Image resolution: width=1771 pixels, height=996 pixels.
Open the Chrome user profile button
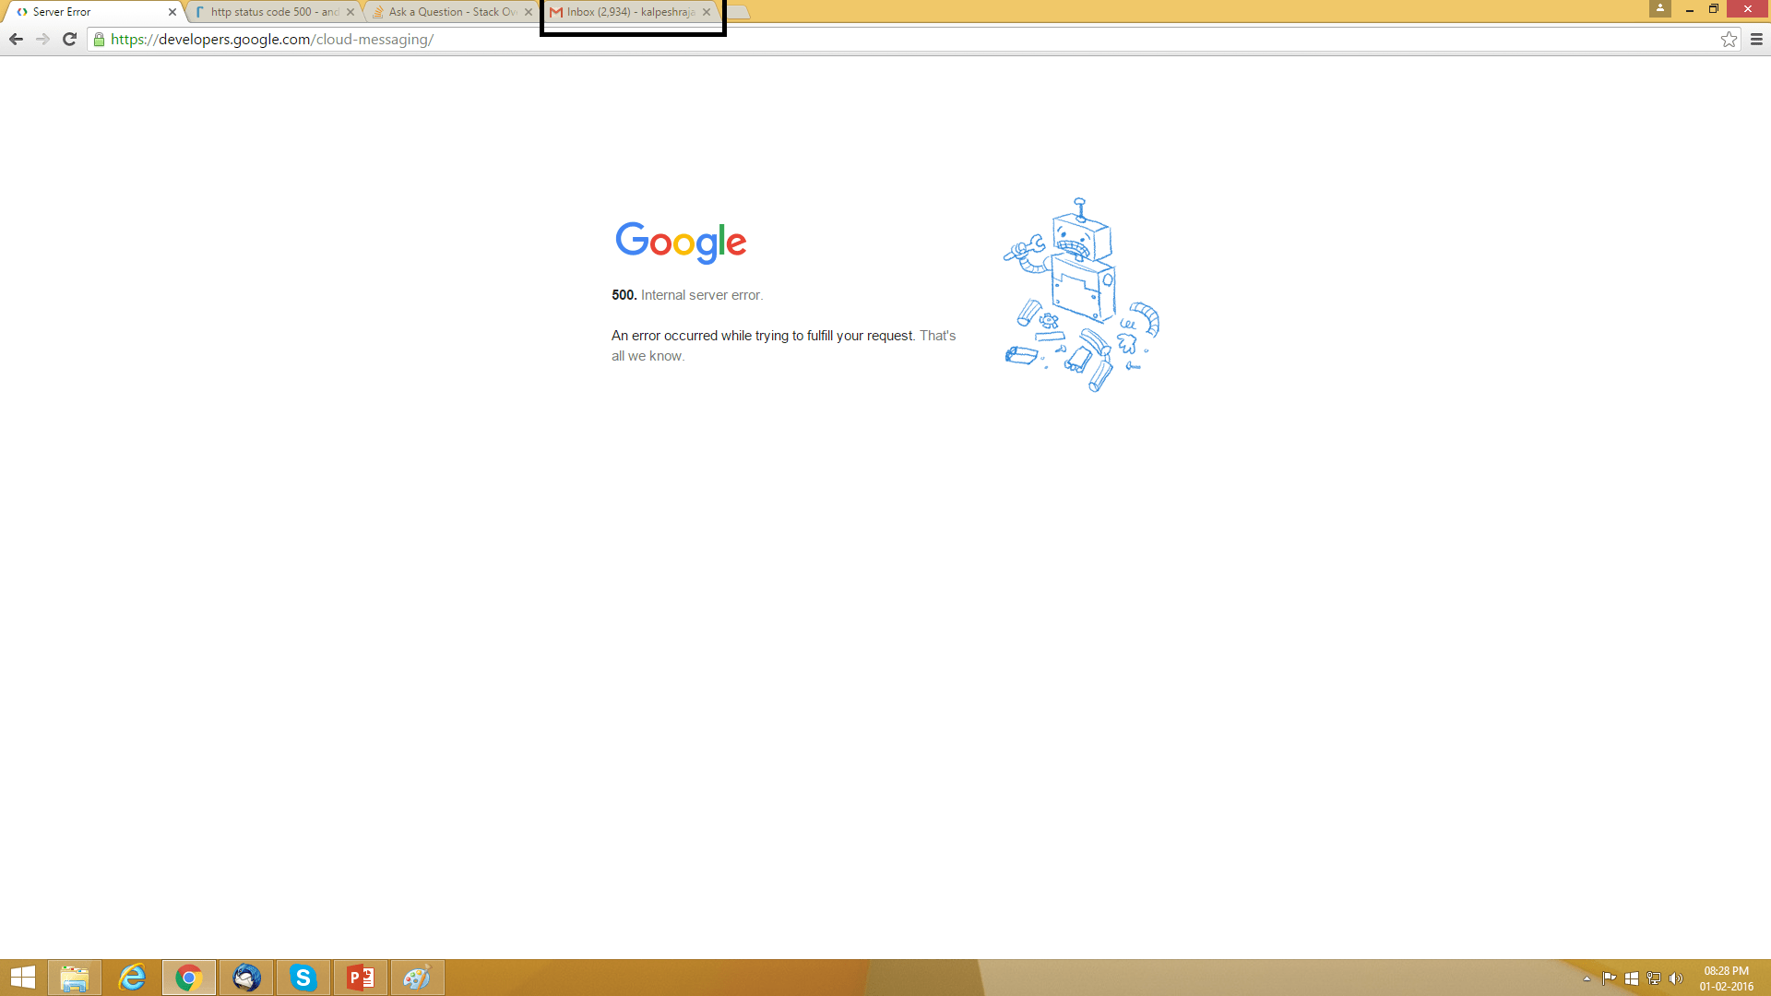click(x=1659, y=8)
